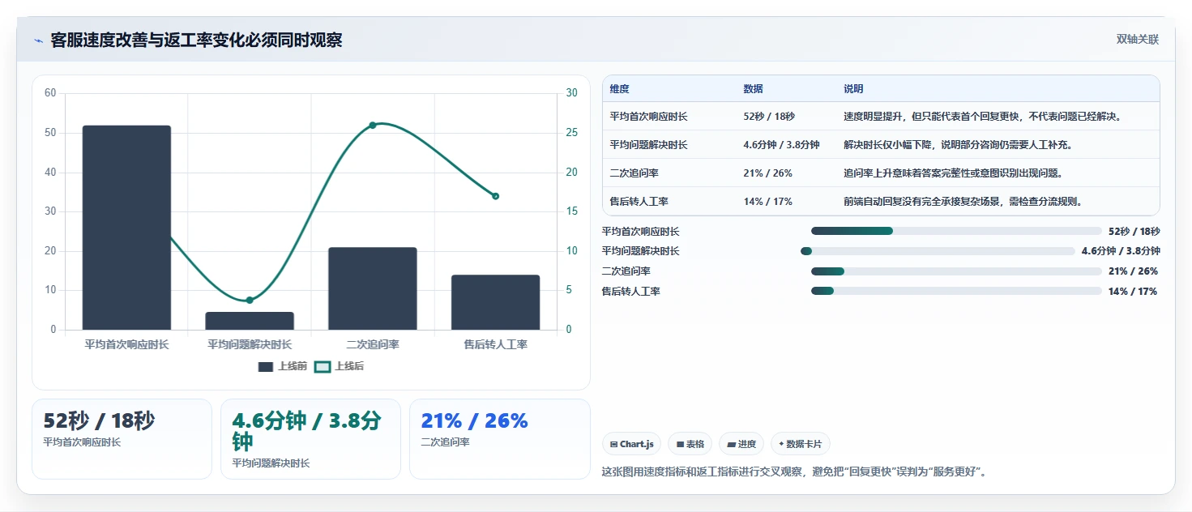Click progress row label 平均首次响应时长

640,232
